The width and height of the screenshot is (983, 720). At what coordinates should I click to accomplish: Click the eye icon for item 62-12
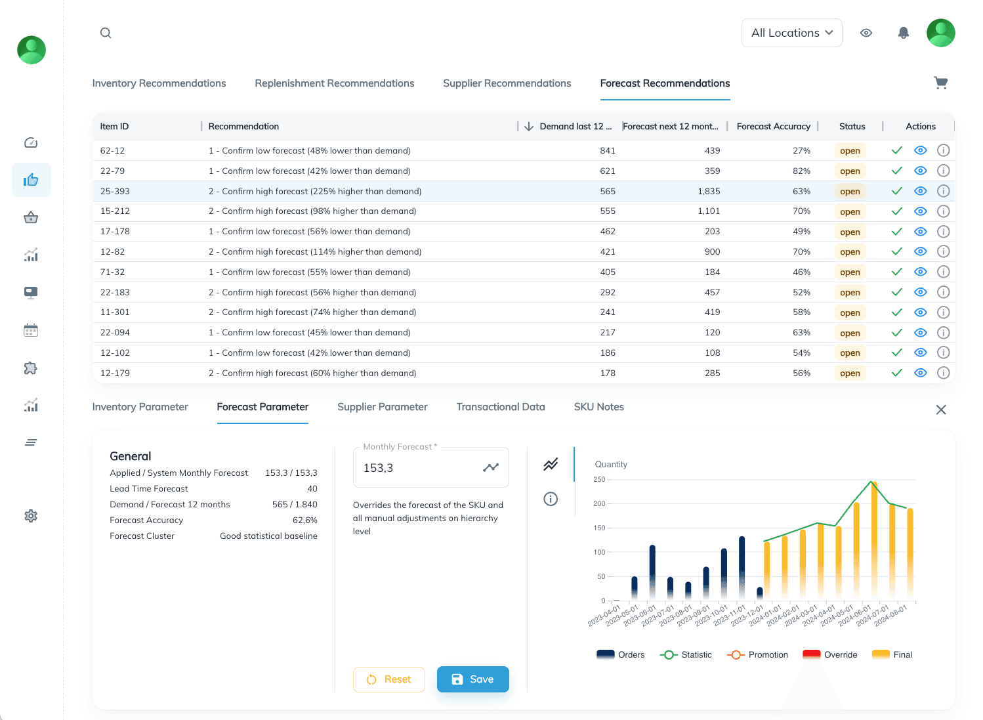click(920, 150)
